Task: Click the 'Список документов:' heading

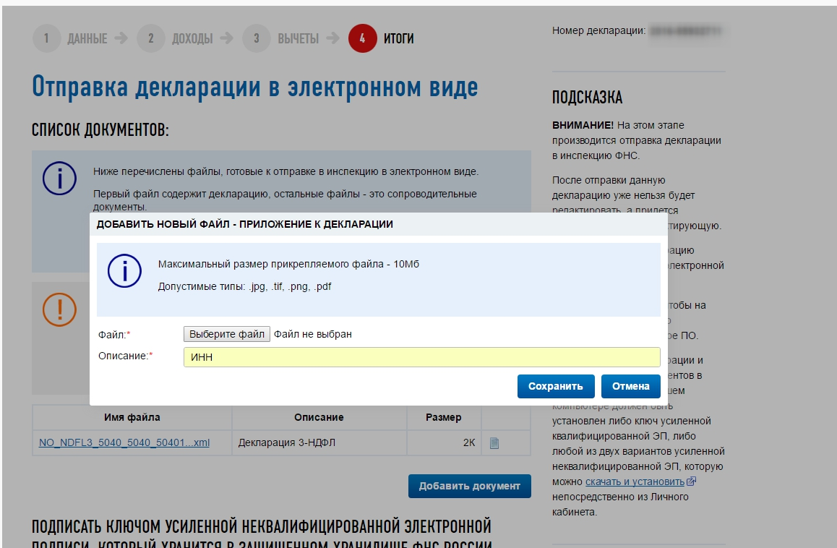Action: point(100,130)
